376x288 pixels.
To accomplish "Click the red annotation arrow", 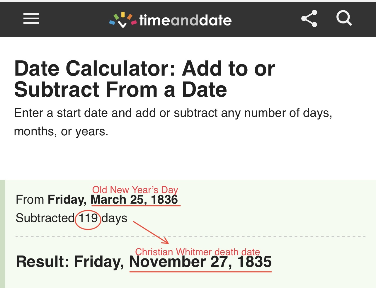I will (151, 232).
